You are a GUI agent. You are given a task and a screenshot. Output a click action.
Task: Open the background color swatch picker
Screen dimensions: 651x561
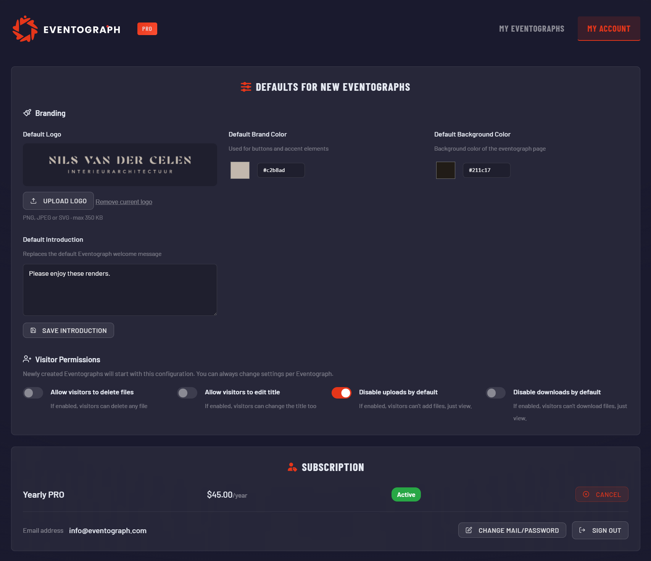tap(446, 170)
